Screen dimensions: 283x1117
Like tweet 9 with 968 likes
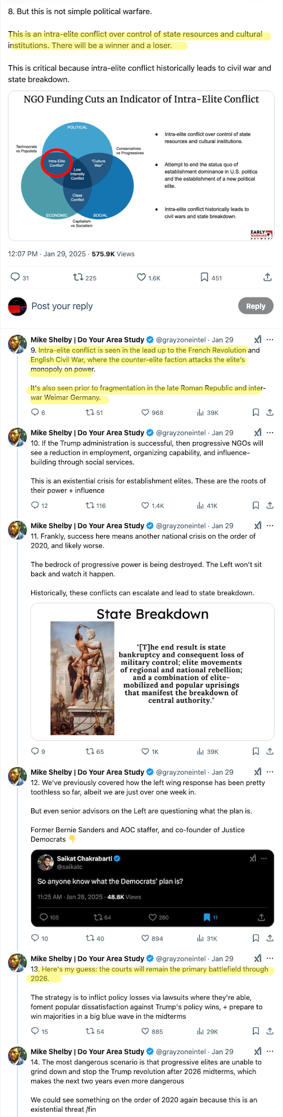tap(145, 413)
